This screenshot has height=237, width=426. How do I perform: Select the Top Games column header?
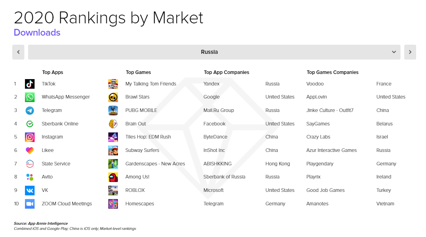point(139,72)
